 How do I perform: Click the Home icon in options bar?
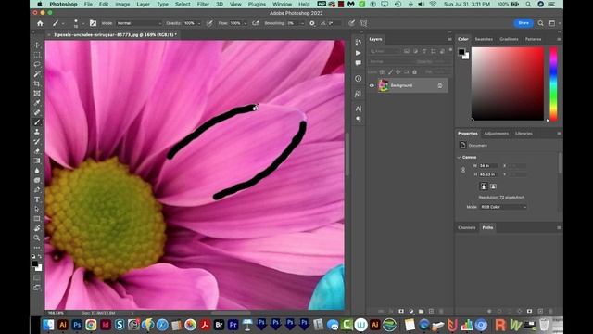[x=40, y=23]
